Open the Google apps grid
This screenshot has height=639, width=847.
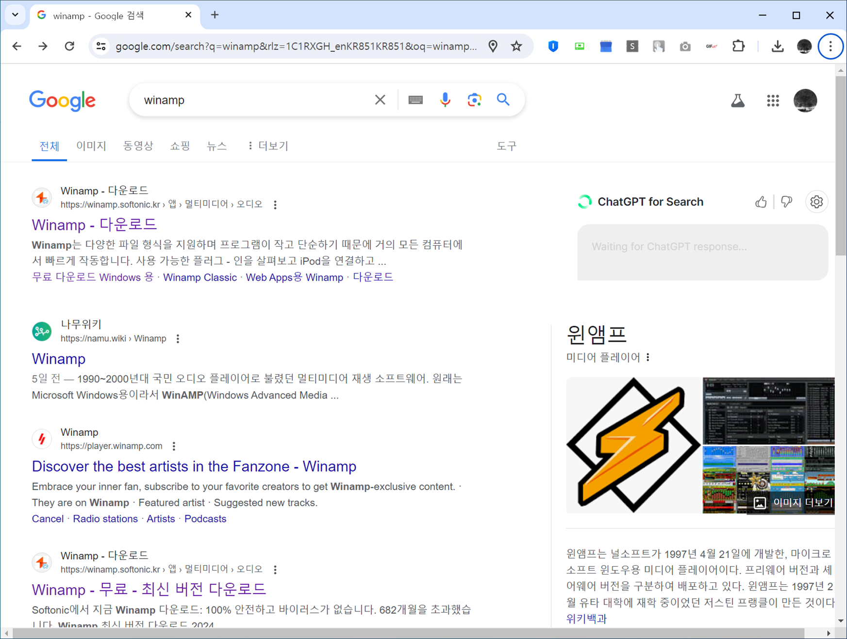click(773, 100)
